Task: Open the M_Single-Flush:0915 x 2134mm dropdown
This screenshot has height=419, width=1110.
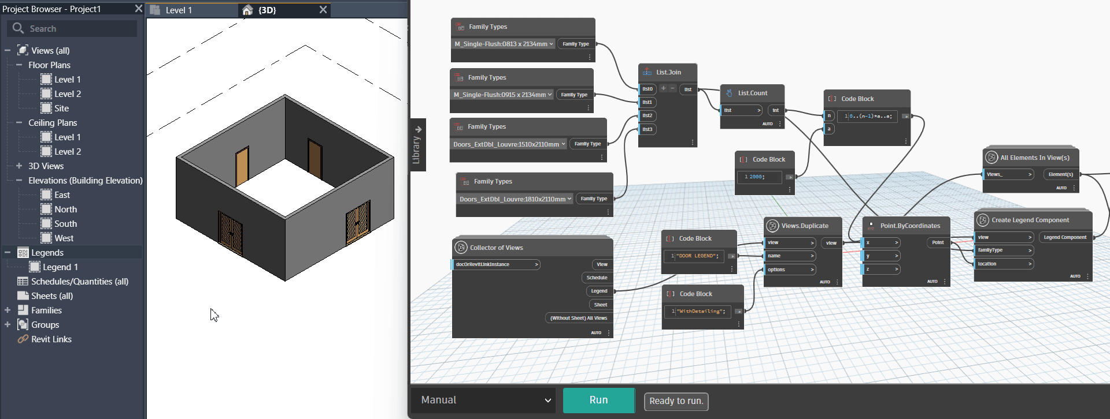Action: (x=502, y=95)
